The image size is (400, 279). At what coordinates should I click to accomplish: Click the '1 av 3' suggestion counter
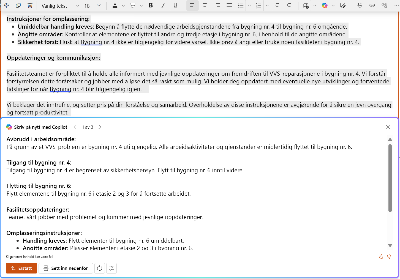(88, 127)
